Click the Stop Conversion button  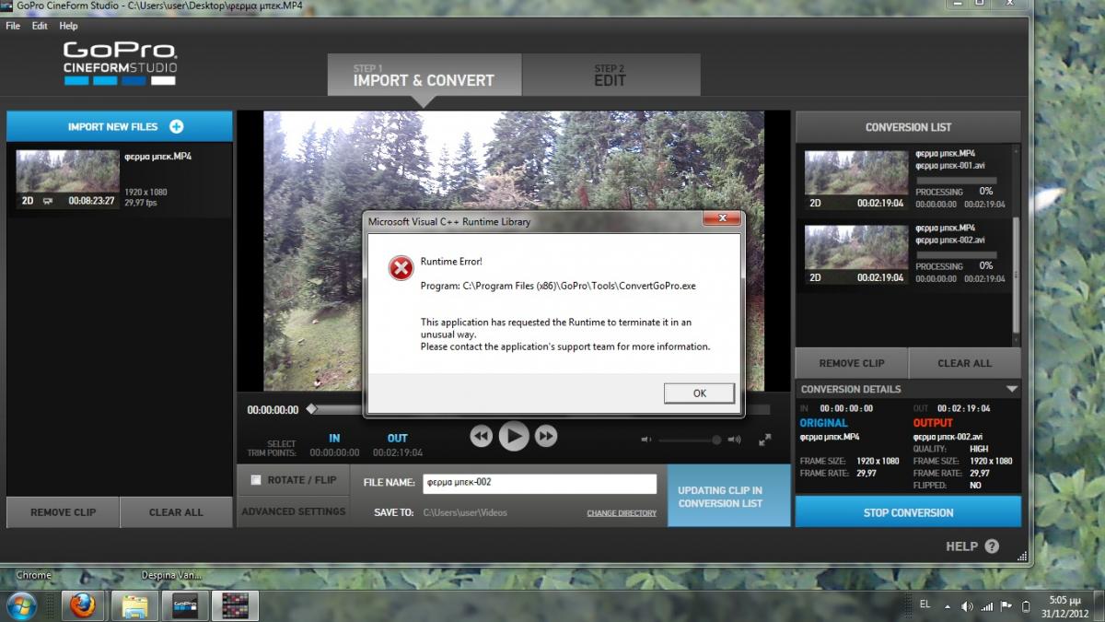(x=908, y=512)
